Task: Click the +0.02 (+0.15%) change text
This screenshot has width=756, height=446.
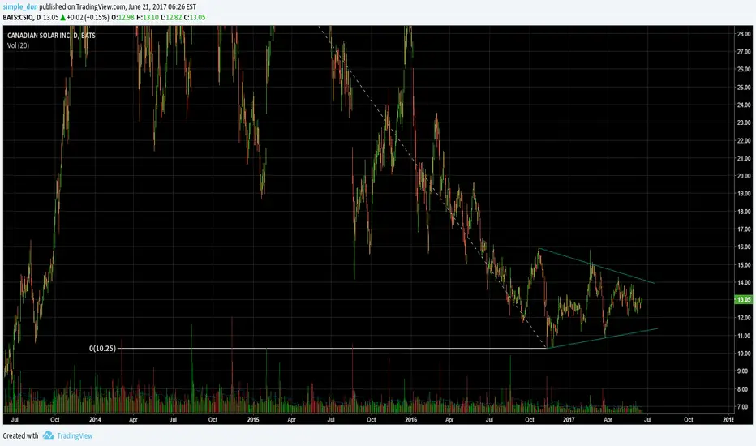Action: click(x=88, y=17)
